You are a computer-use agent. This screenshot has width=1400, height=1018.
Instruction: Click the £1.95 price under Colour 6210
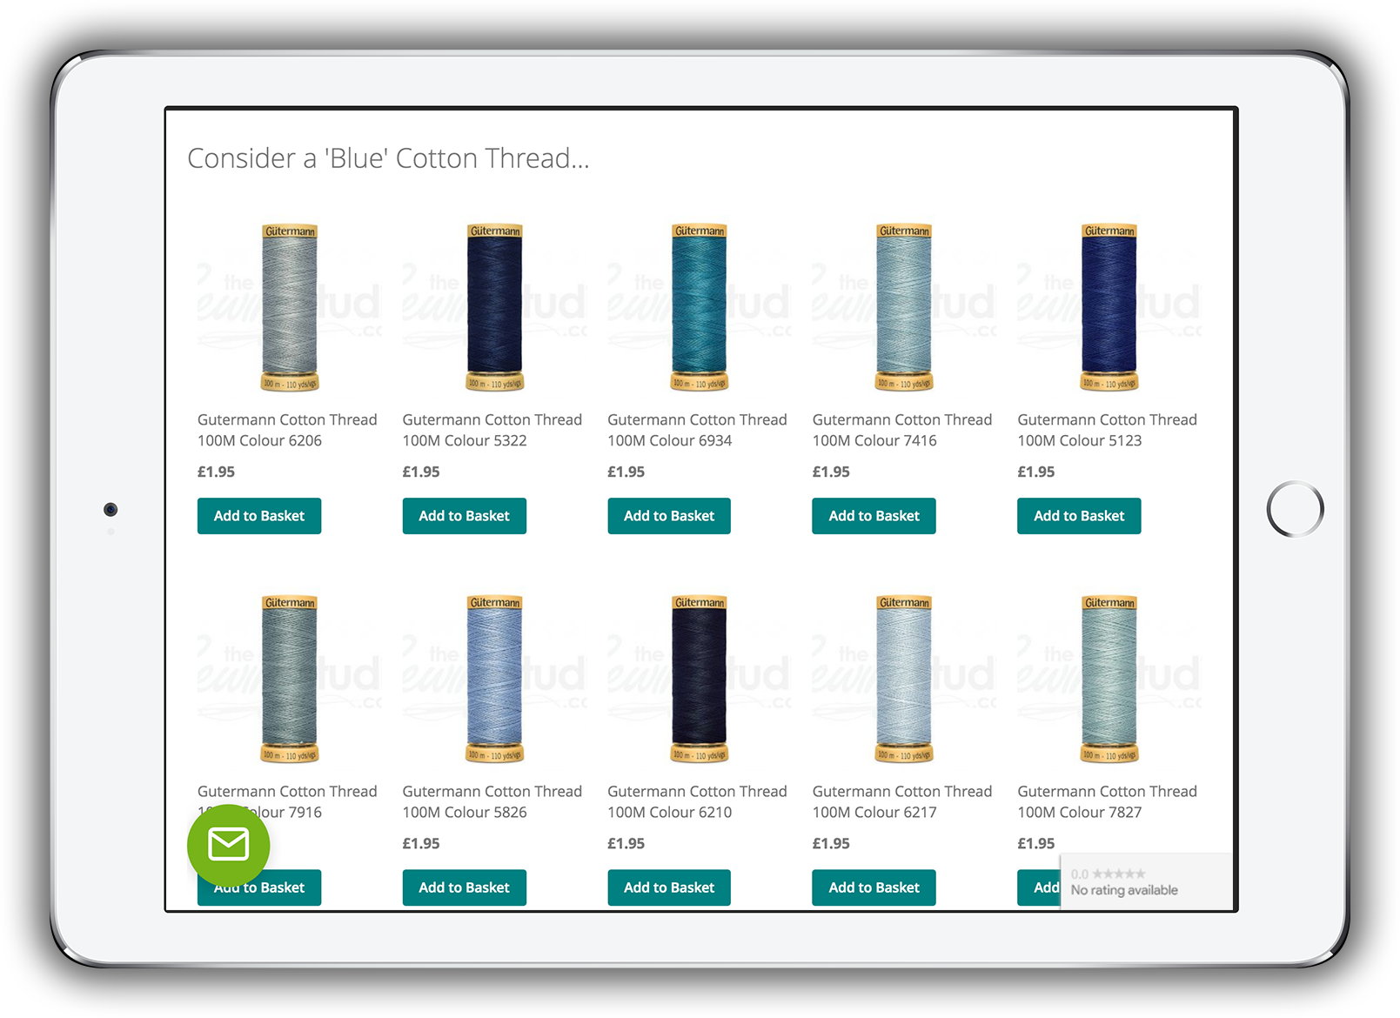click(626, 843)
